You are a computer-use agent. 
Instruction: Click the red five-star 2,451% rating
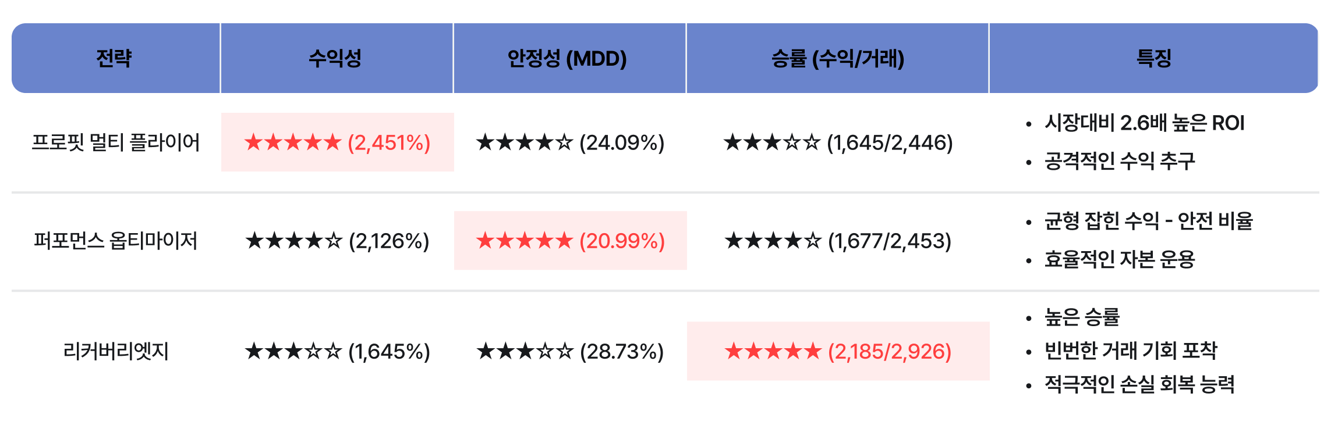pos(338,142)
